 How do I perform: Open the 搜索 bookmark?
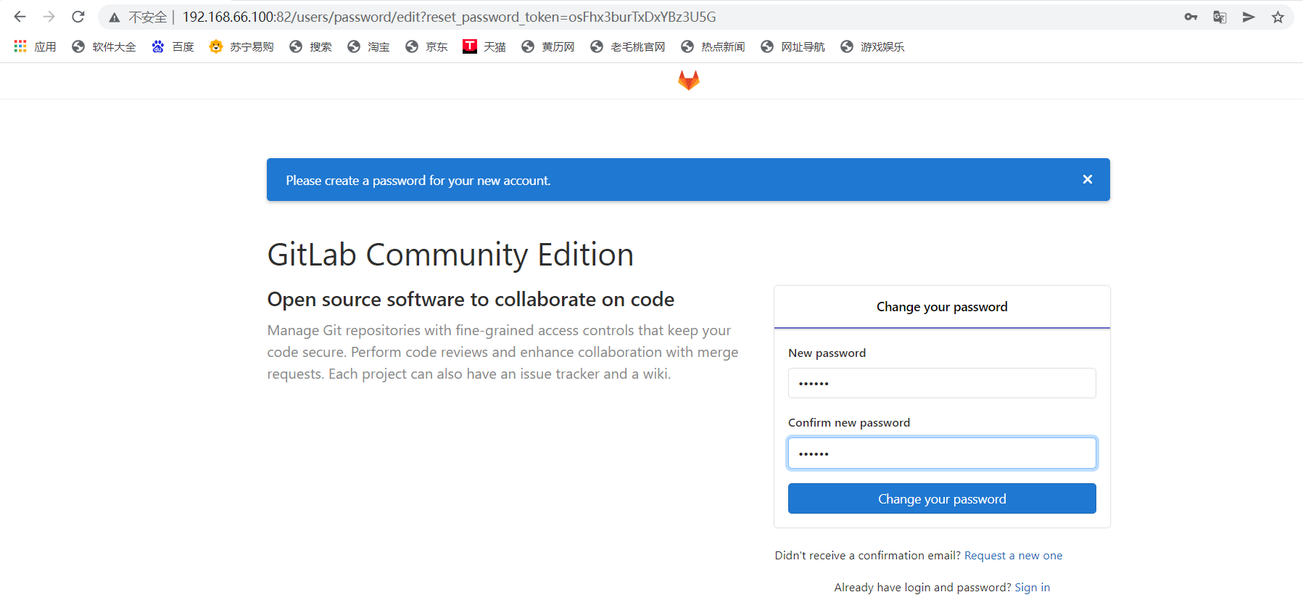coord(310,46)
